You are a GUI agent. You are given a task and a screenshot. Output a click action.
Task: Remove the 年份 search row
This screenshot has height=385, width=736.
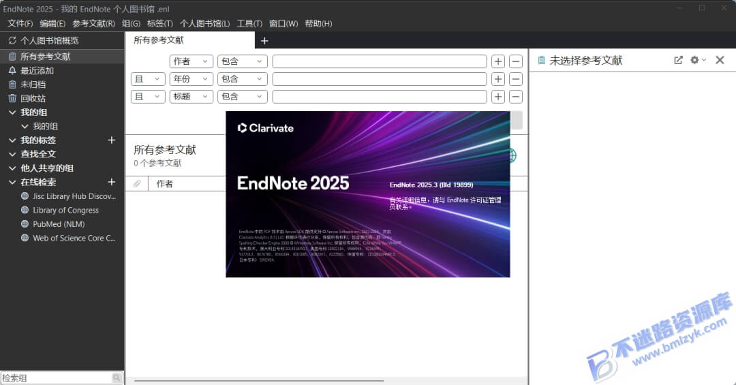point(515,79)
